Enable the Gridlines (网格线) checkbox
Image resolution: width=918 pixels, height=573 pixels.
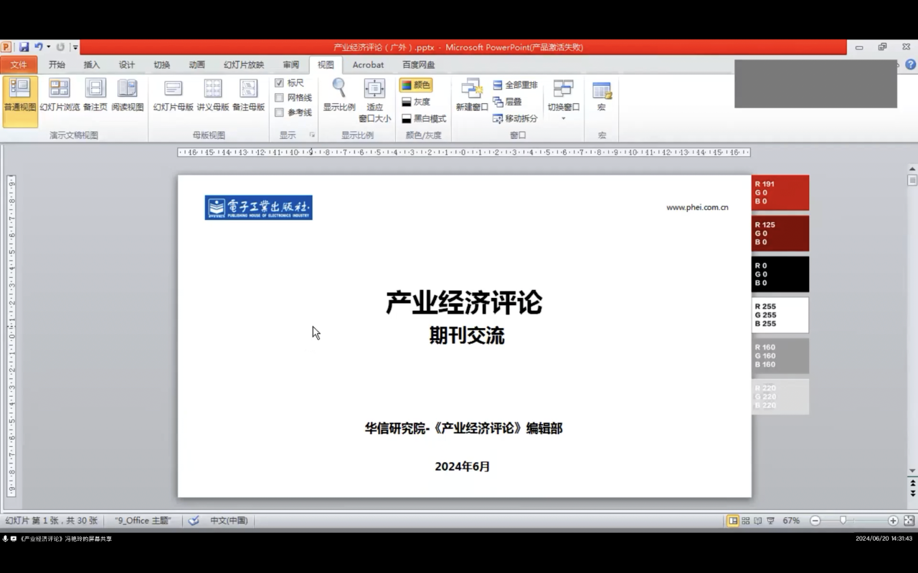(280, 97)
